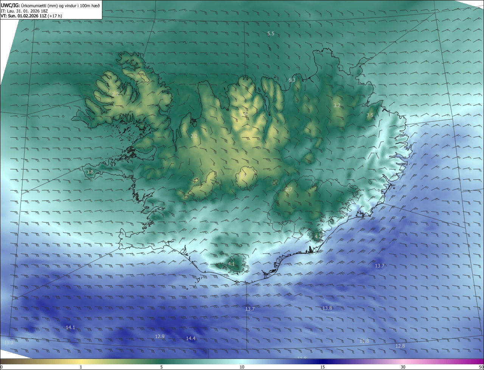Click the colorbar tick label 0
The width and height of the screenshot is (484, 370).
(2, 367)
